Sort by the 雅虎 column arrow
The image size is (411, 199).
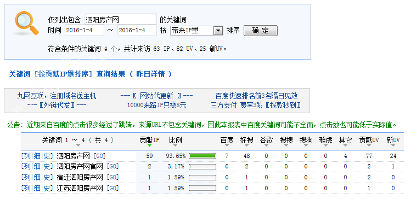tap(325, 145)
